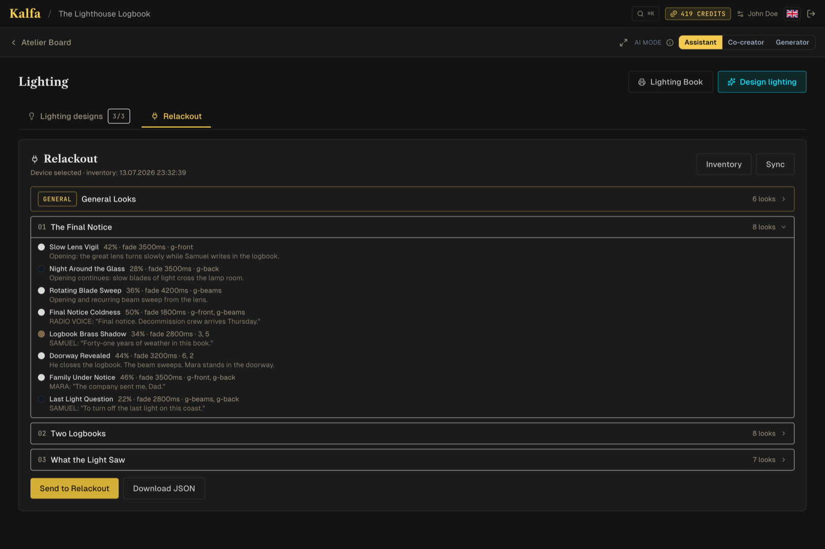Viewport: 825px width, 549px height.
Task: Click the logout icon
Action: (x=811, y=14)
